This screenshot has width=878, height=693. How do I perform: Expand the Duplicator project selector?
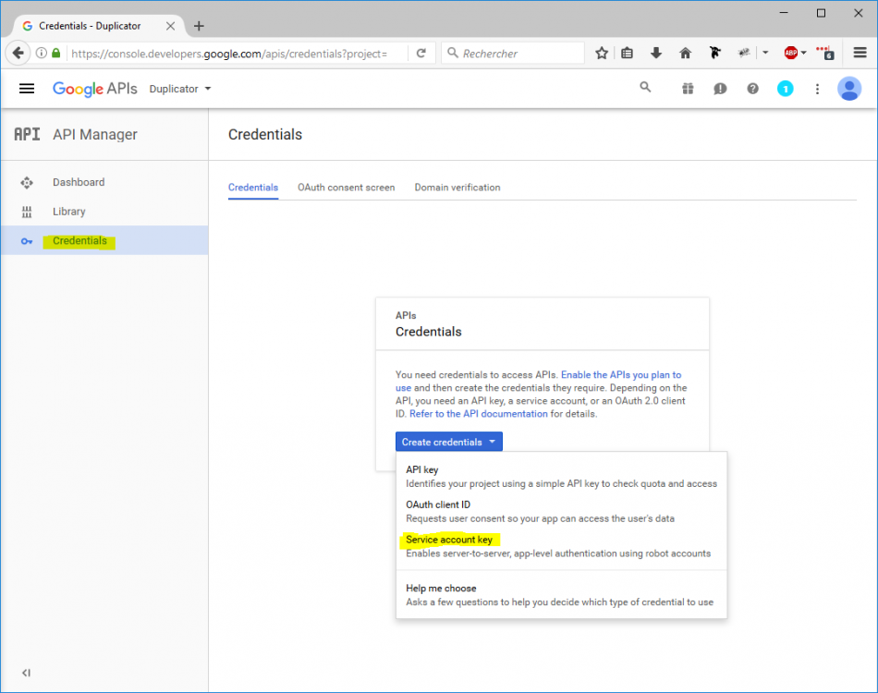(x=180, y=89)
